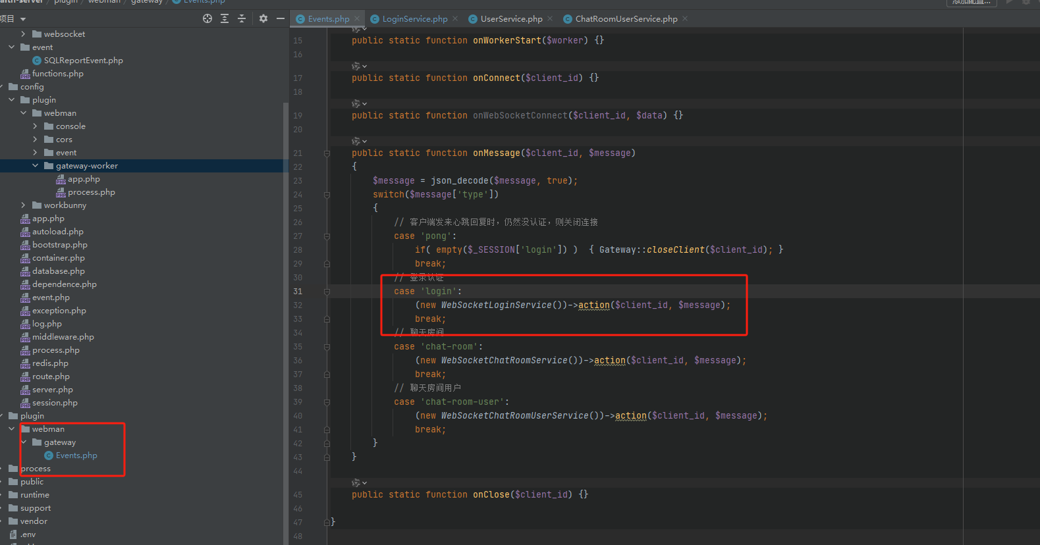
Task: Click the PHP file icon of bootstrap.php
Action: 25,245
